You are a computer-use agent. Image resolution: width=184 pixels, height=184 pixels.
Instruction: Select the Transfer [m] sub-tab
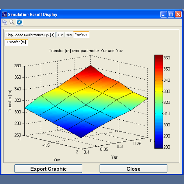pyautogui.click(x=16, y=42)
